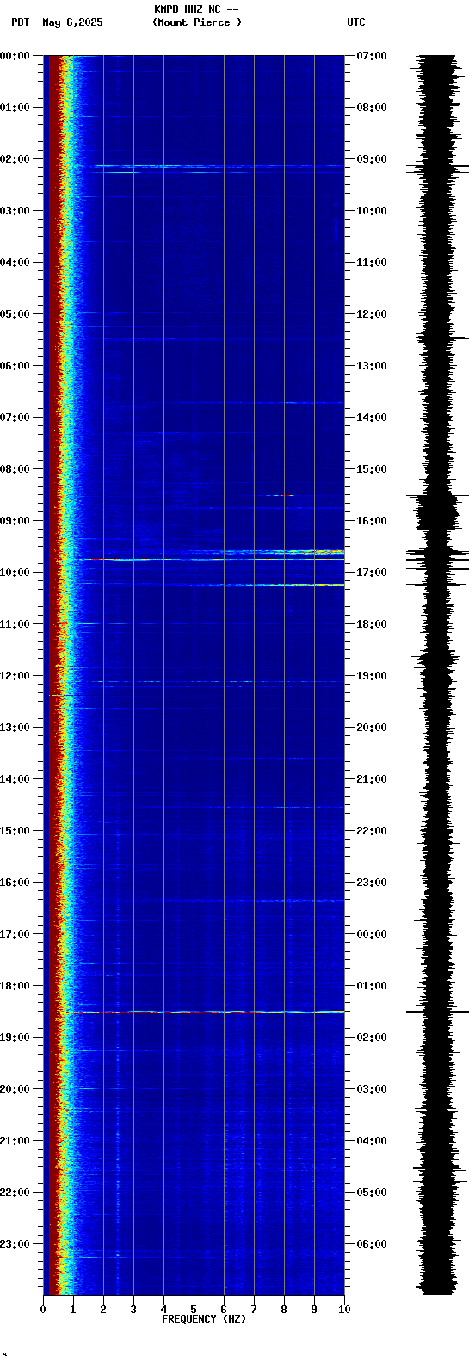Viewport: 475px width, 1364px height.
Task: Click the 19:00 label on PDT axis
Action: [x=15, y=1038]
